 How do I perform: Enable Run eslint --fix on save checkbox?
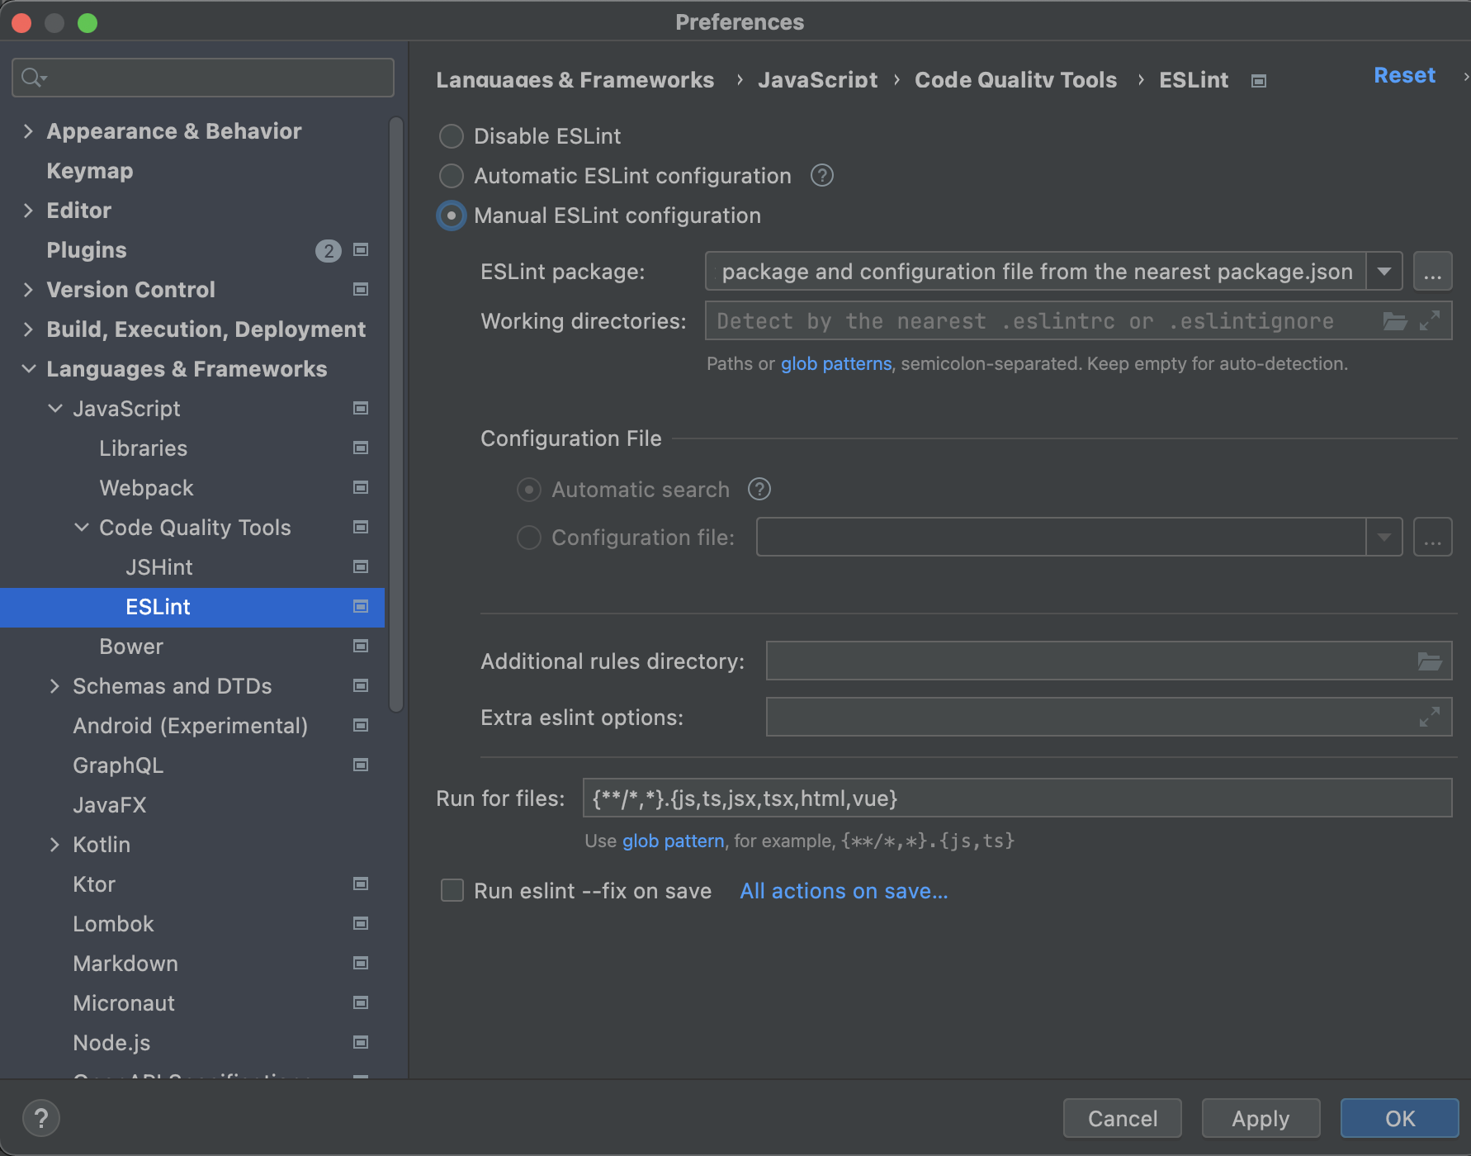(x=452, y=891)
